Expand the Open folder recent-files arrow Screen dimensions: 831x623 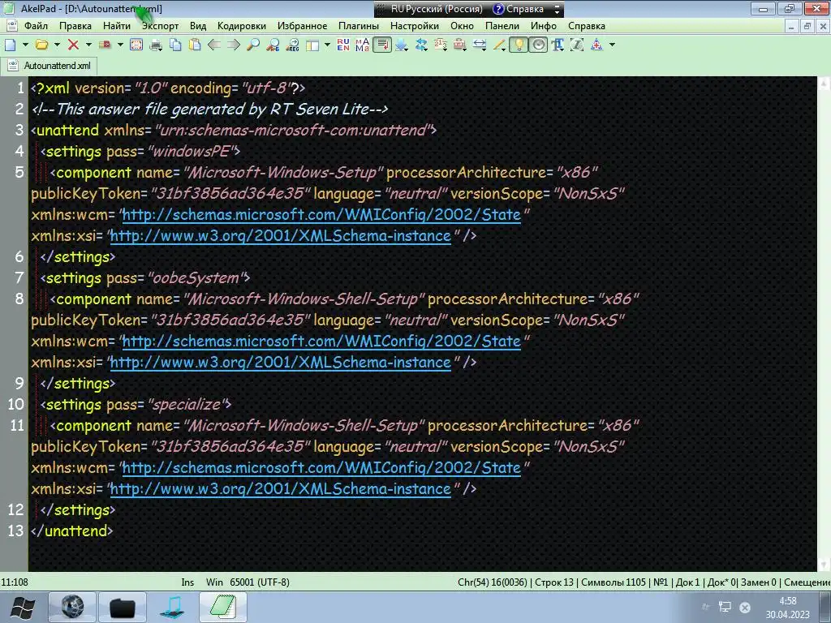coord(57,45)
